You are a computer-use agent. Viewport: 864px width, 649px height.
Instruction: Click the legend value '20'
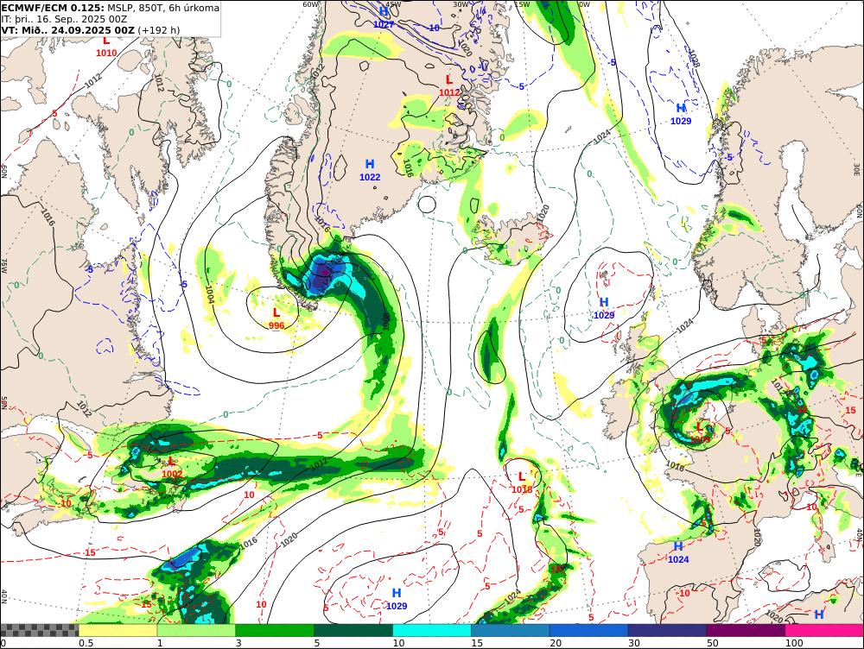(x=556, y=642)
